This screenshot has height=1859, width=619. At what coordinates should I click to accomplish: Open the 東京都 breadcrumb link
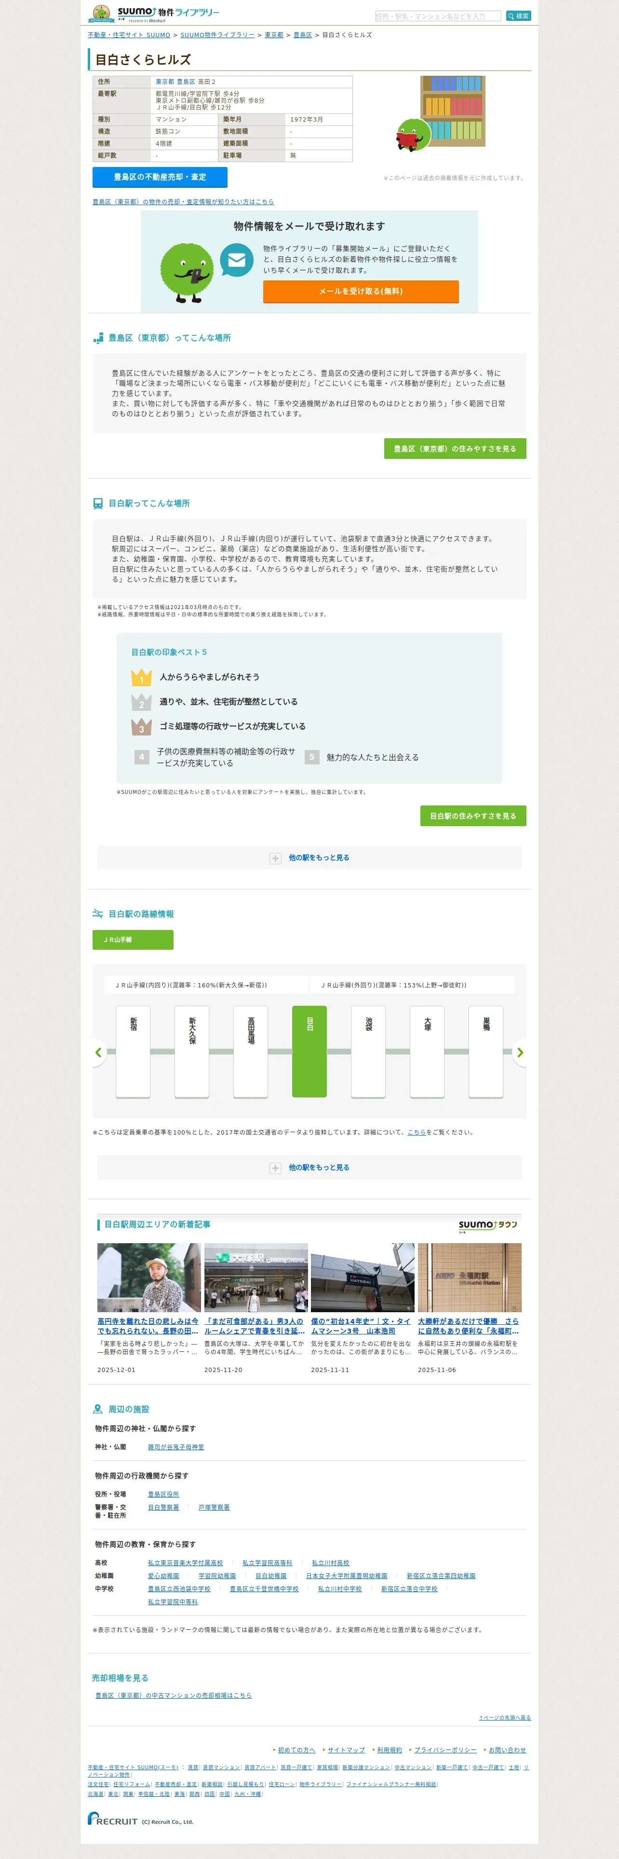pos(274,35)
